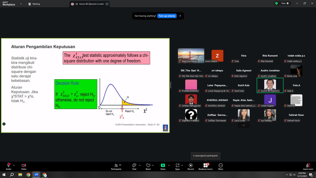Image resolution: width=316 pixels, height=178 pixels.
Task: Click the Leave room icon
Action: point(308,165)
